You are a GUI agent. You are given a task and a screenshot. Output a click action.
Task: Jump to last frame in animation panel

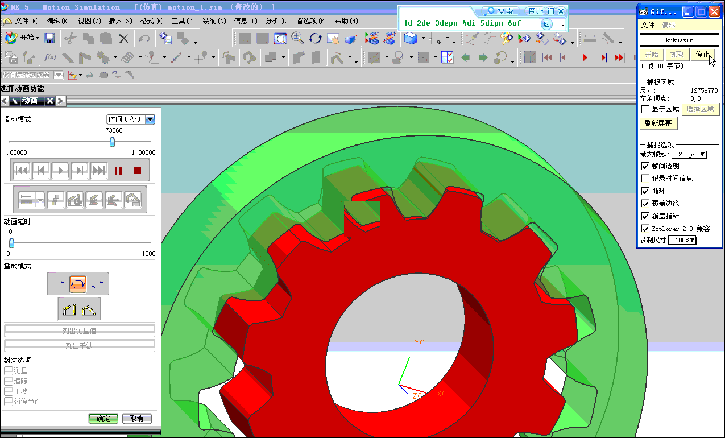tap(99, 170)
